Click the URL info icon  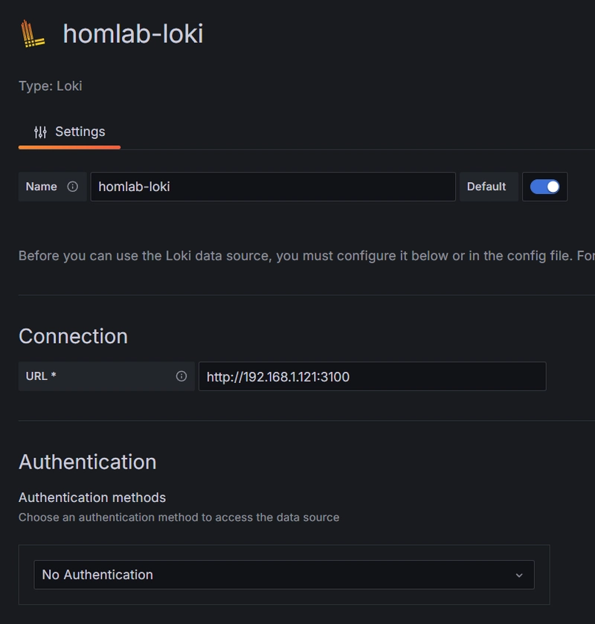click(181, 376)
